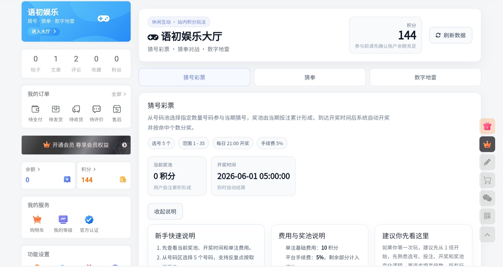This screenshot has width=503, height=267.
Task: Click the arrow circle on membership banner
Action: pyautogui.click(x=124, y=145)
